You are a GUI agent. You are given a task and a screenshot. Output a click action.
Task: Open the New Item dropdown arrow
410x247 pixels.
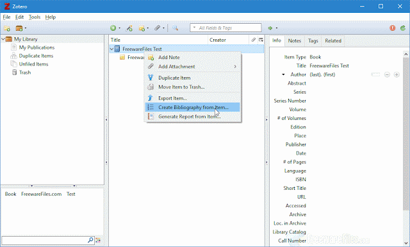(x=120, y=28)
